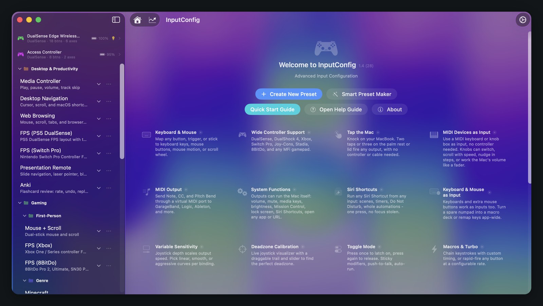
Task: Click the Access Controller gamepad icon
Action: pos(21,54)
